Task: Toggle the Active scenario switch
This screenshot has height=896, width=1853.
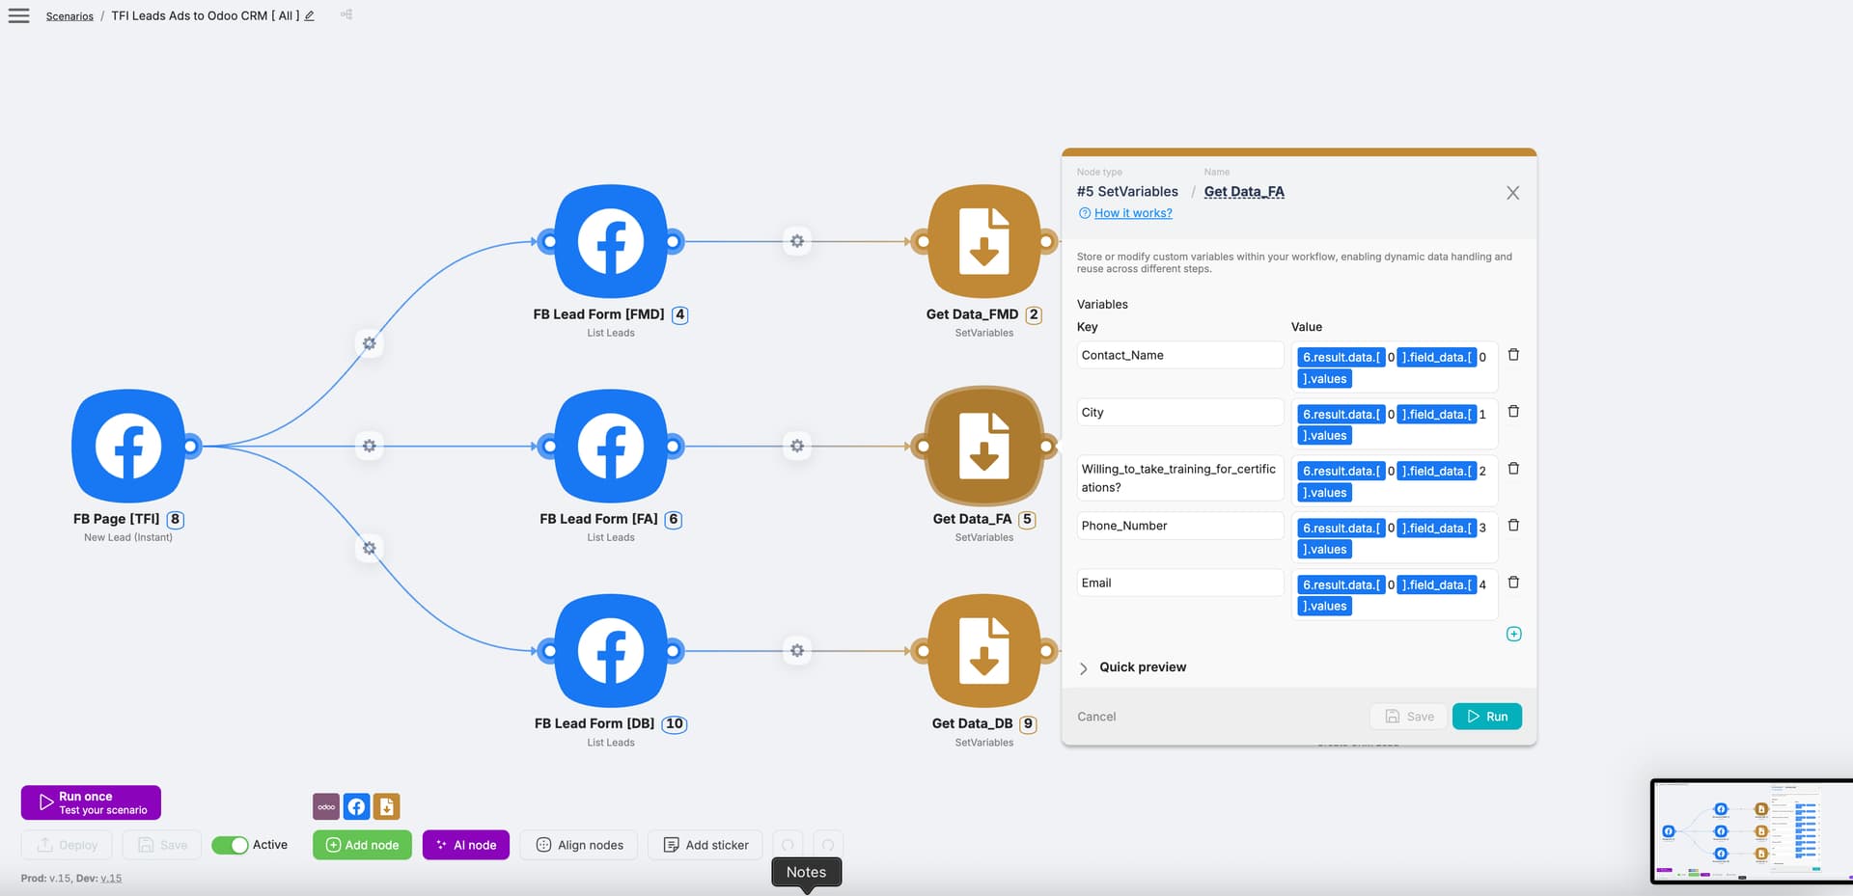Action: click(x=230, y=845)
